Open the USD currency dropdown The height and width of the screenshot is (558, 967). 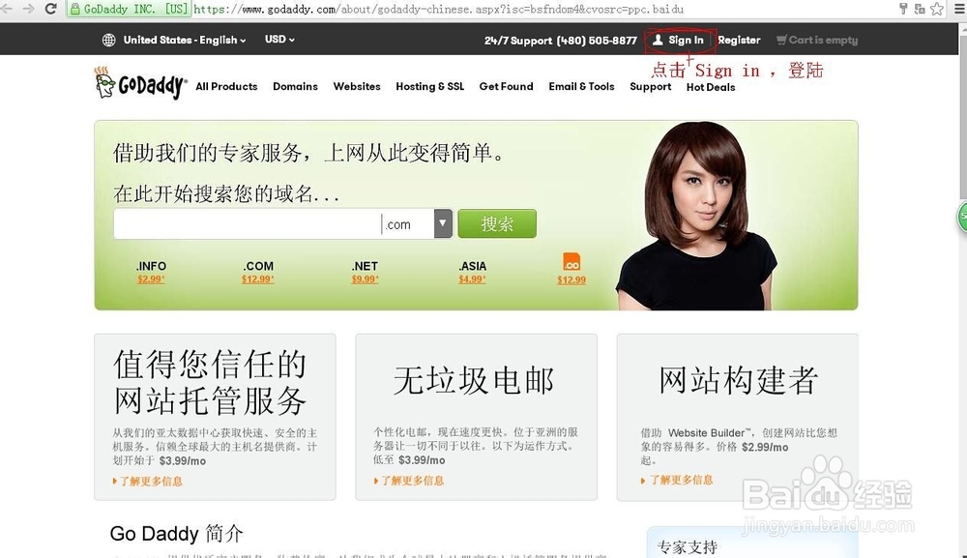pos(278,40)
